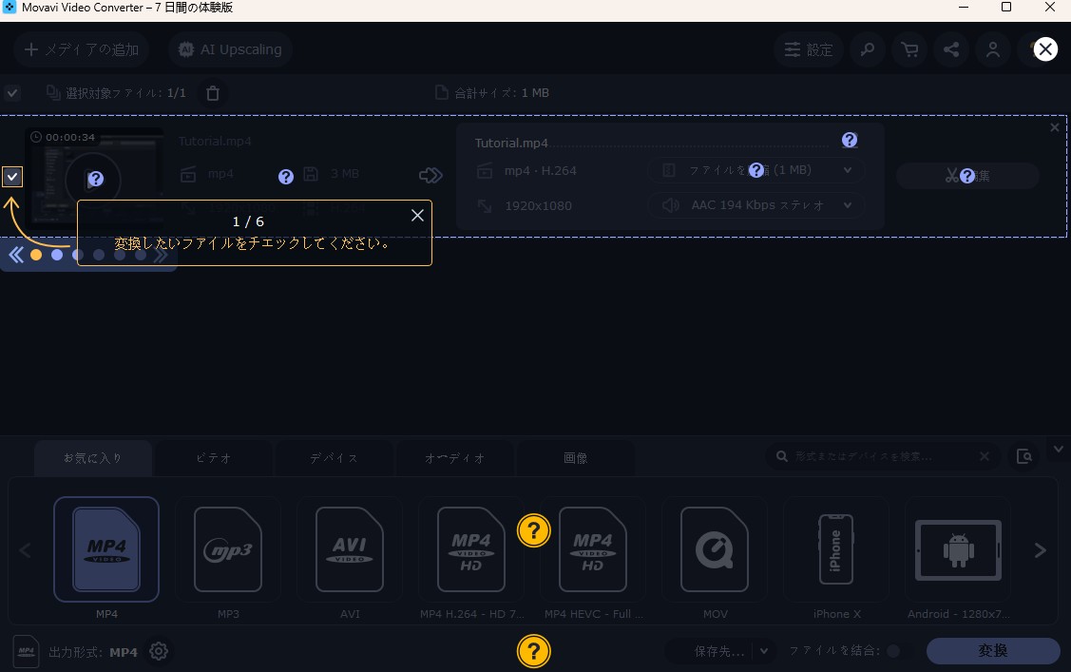
Task: Remove Tutorial.mp4 row with its X
Action: (x=1055, y=127)
